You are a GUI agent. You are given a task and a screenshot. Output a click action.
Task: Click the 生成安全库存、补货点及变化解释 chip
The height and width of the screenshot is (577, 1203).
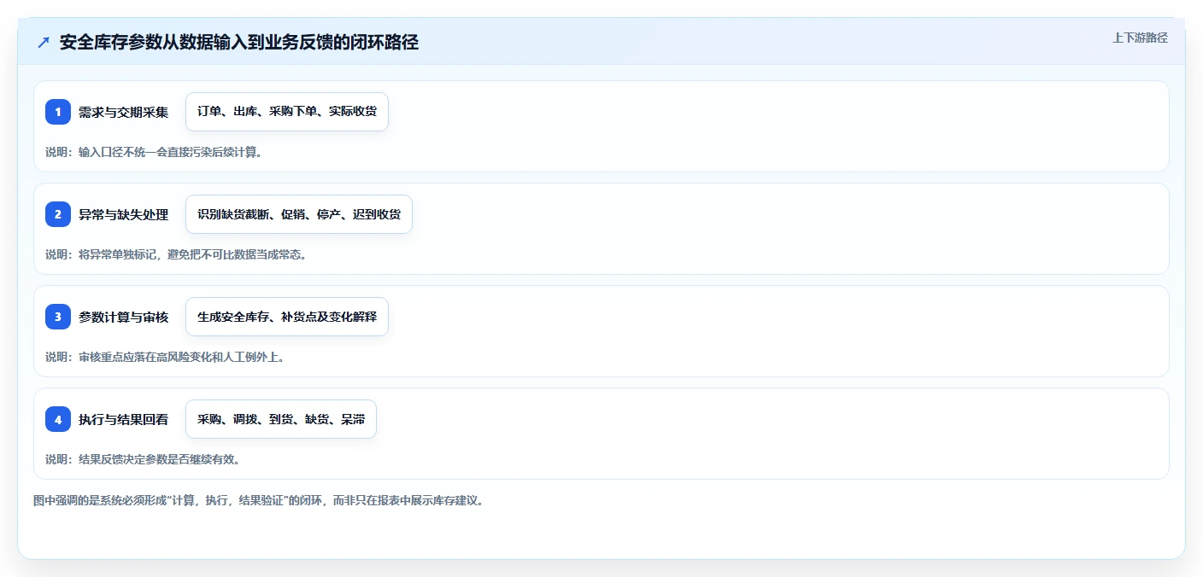click(x=287, y=317)
